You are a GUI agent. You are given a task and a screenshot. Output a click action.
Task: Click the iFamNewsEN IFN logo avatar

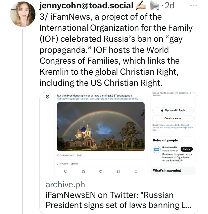(x=156, y=149)
